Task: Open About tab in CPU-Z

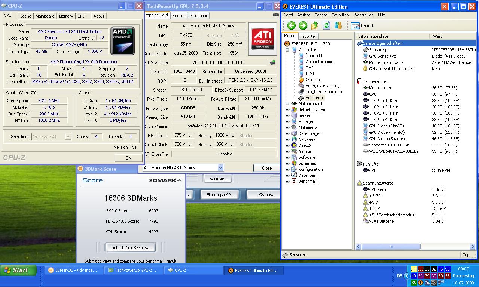Action: (x=99, y=16)
